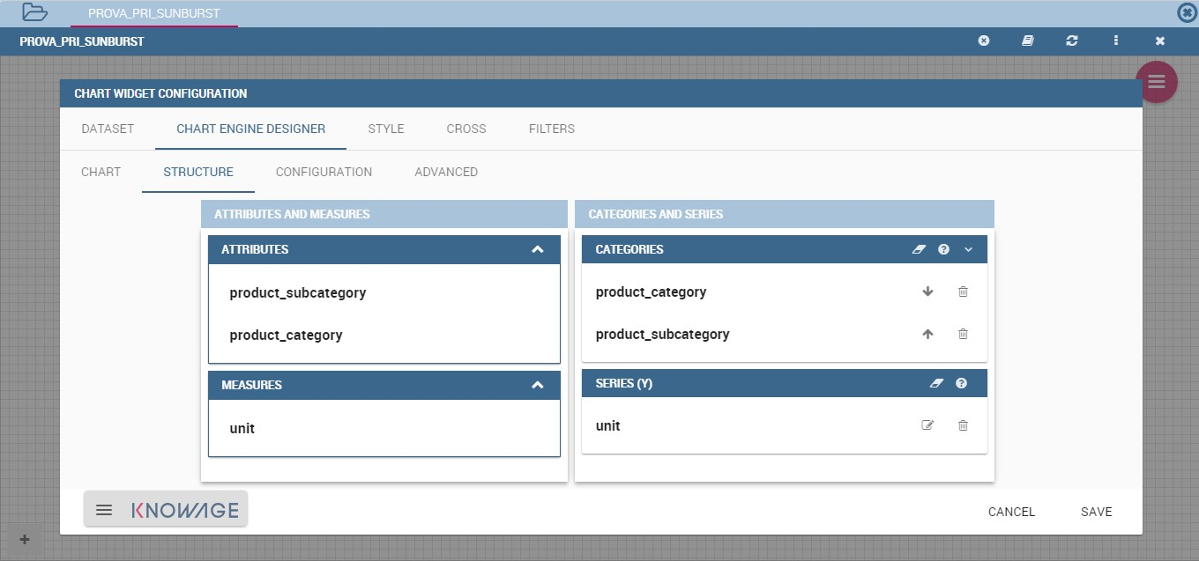This screenshot has width=1199, height=561.
Task: Delete product_subcategory trash icon
Action: [x=963, y=334]
